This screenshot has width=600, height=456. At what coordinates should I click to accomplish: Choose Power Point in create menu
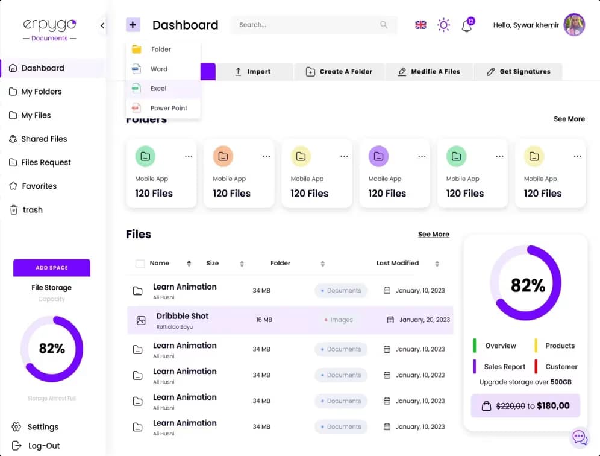coord(169,108)
